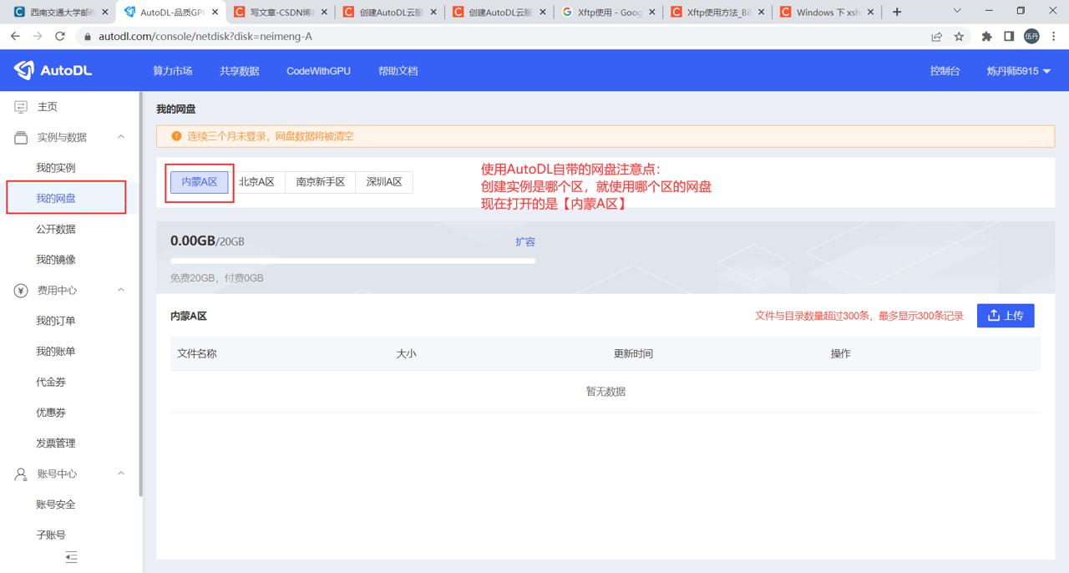The height and width of the screenshot is (573, 1069).
Task: Click the storage usage progress bar
Action: click(352, 261)
